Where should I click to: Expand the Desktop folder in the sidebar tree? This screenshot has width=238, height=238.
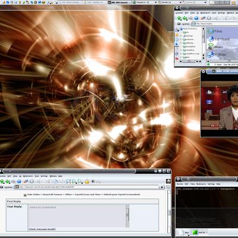pos(181,36)
